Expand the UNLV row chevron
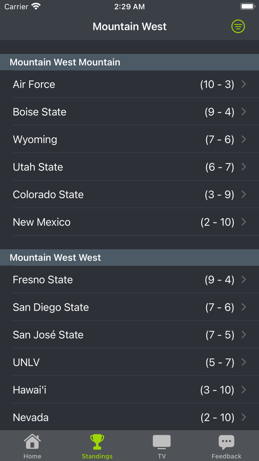The height and width of the screenshot is (461, 259). [244, 362]
